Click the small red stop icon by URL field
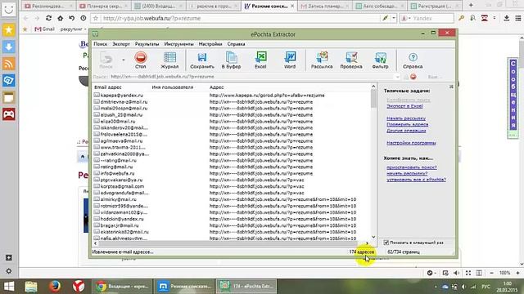 point(413,77)
